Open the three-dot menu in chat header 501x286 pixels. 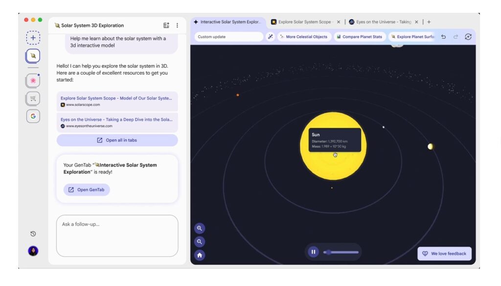pos(177,25)
